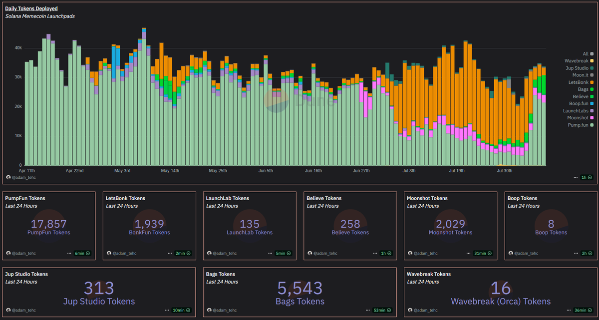This screenshot has width=599, height=320.
Task: Click the 1,939 BonkFun counter value
Action: click(150, 224)
